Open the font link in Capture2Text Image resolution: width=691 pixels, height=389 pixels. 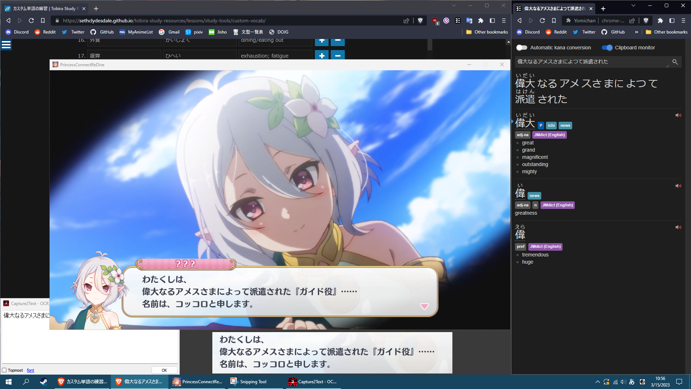(30, 370)
